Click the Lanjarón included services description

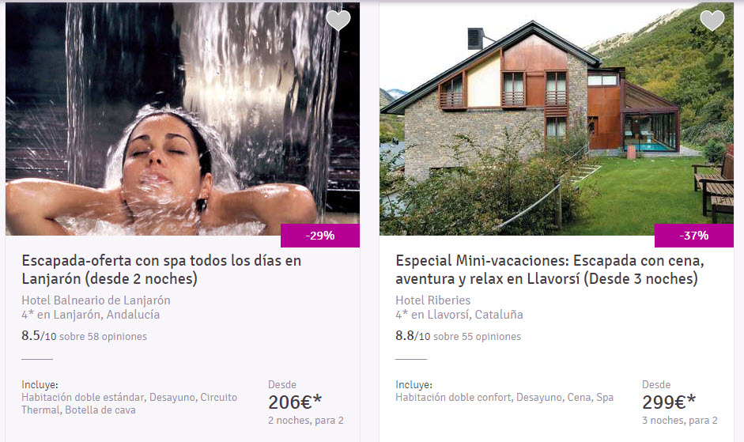129,403
